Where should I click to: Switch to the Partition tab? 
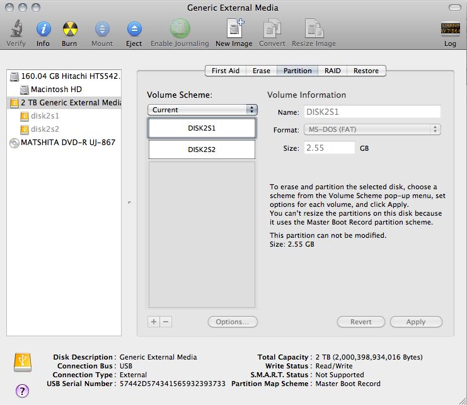(297, 71)
